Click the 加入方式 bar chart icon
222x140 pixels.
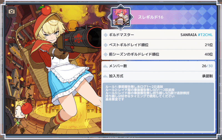(105, 76)
